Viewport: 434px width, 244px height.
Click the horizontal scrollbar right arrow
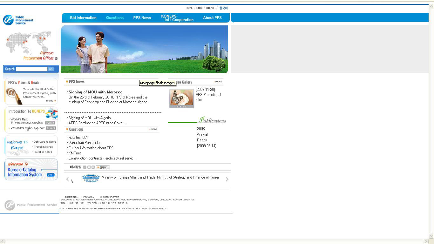pyautogui.click(x=426, y=241)
